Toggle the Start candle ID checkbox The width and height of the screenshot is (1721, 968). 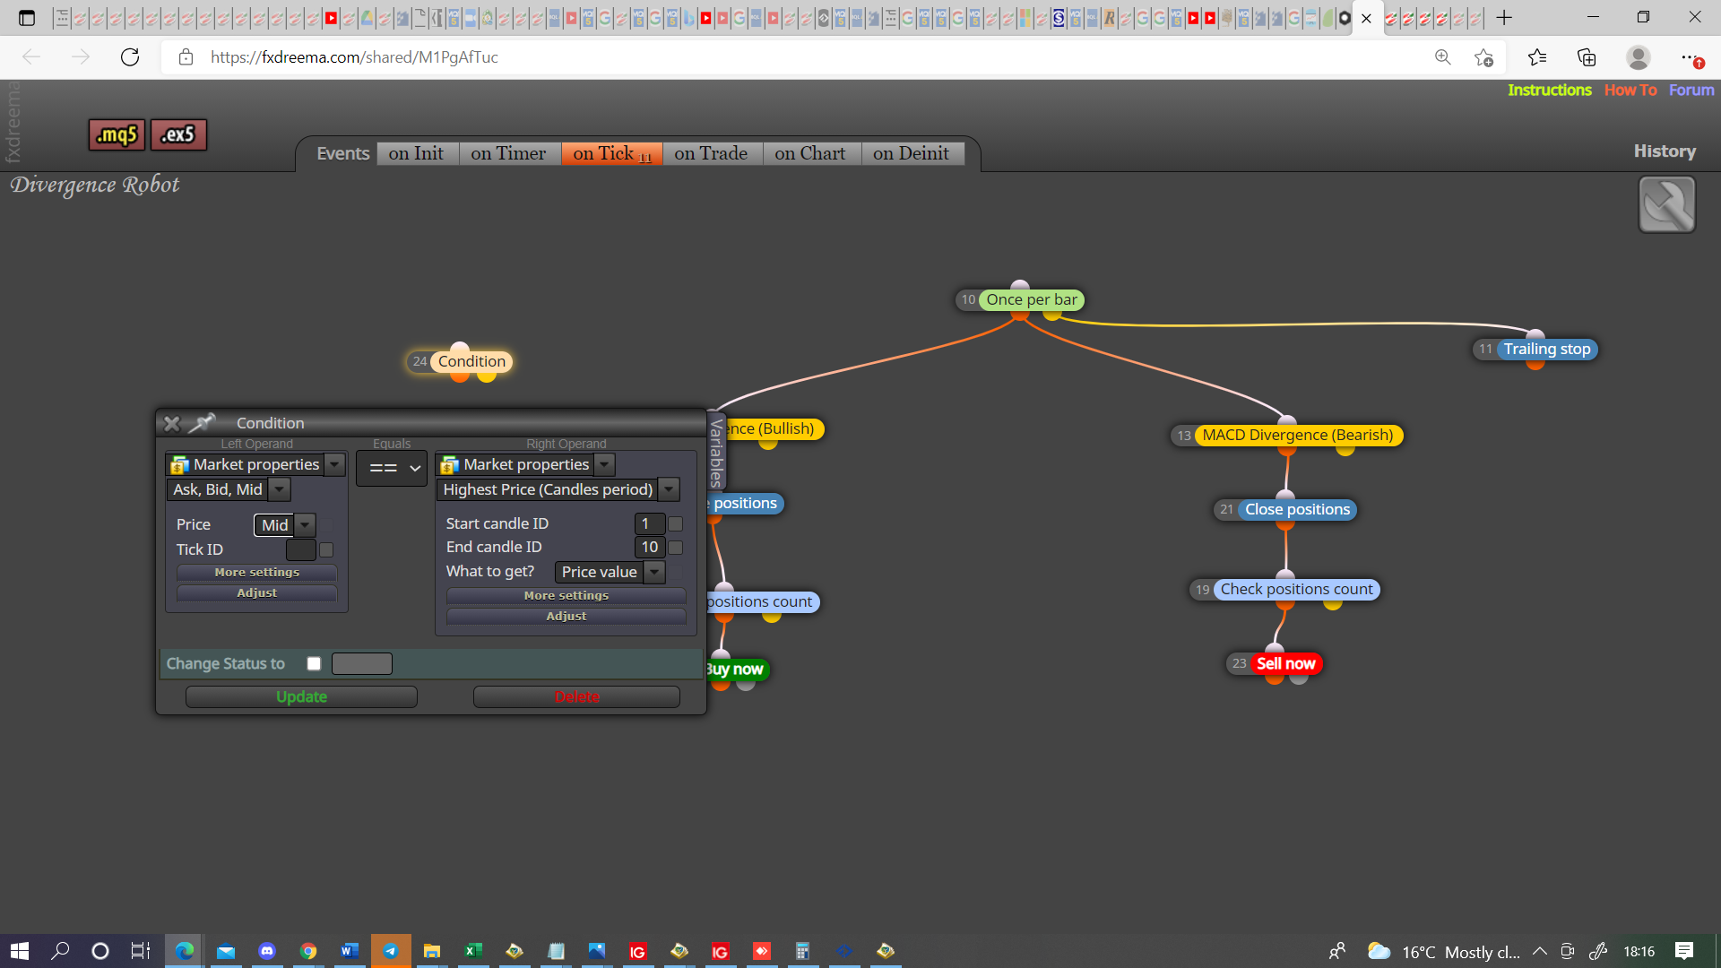click(x=676, y=523)
